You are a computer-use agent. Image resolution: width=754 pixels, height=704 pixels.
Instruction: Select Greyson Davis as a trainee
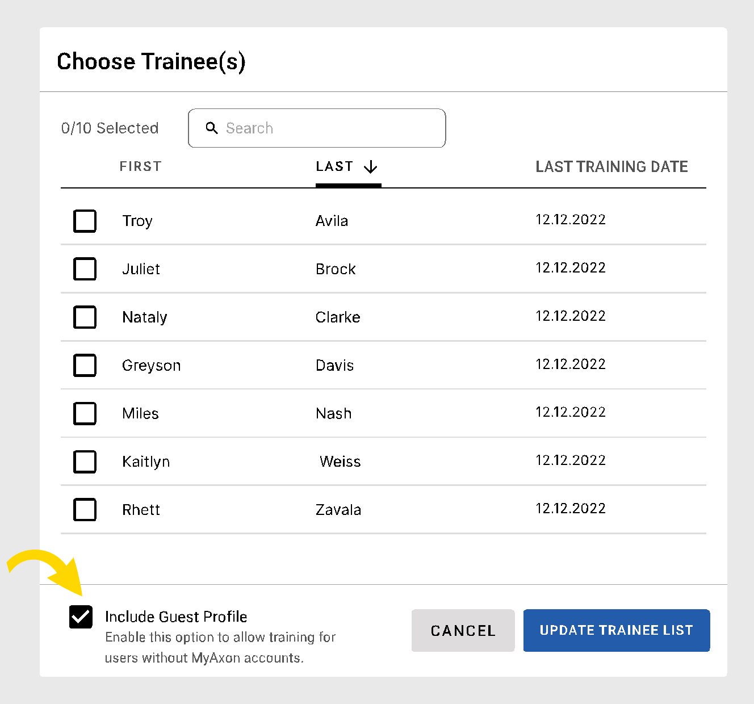pyautogui.click(x=85, y=366)
